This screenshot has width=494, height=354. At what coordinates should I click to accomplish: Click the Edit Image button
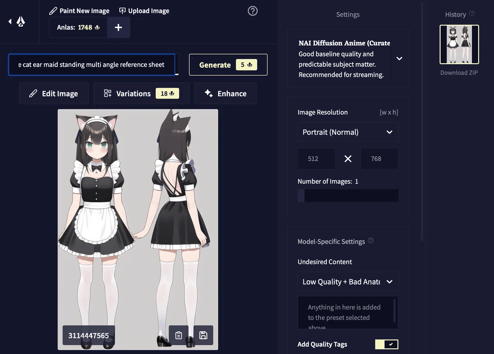point(54,93)
